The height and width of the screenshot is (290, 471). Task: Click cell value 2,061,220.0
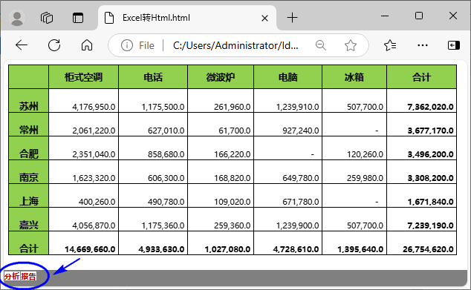coord(94,131)
